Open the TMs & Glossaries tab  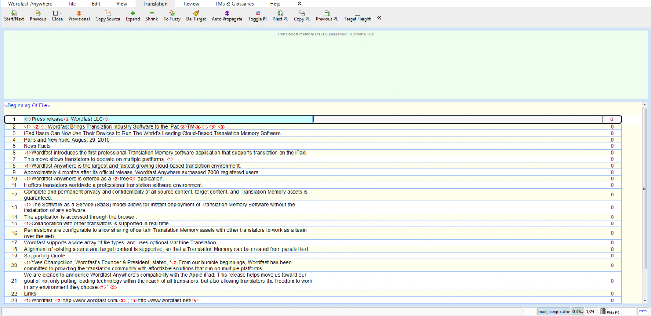(x=234, y=4)
